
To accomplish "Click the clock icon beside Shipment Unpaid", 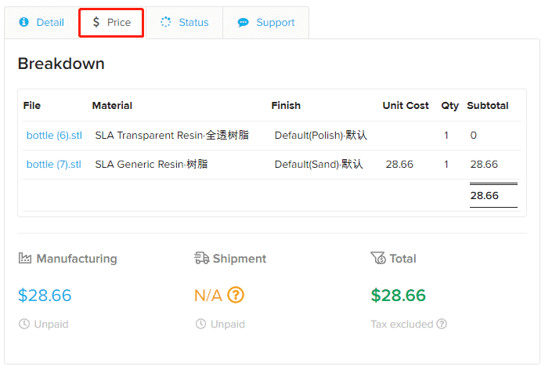I will pyautogui.click(x=200, y=324).
